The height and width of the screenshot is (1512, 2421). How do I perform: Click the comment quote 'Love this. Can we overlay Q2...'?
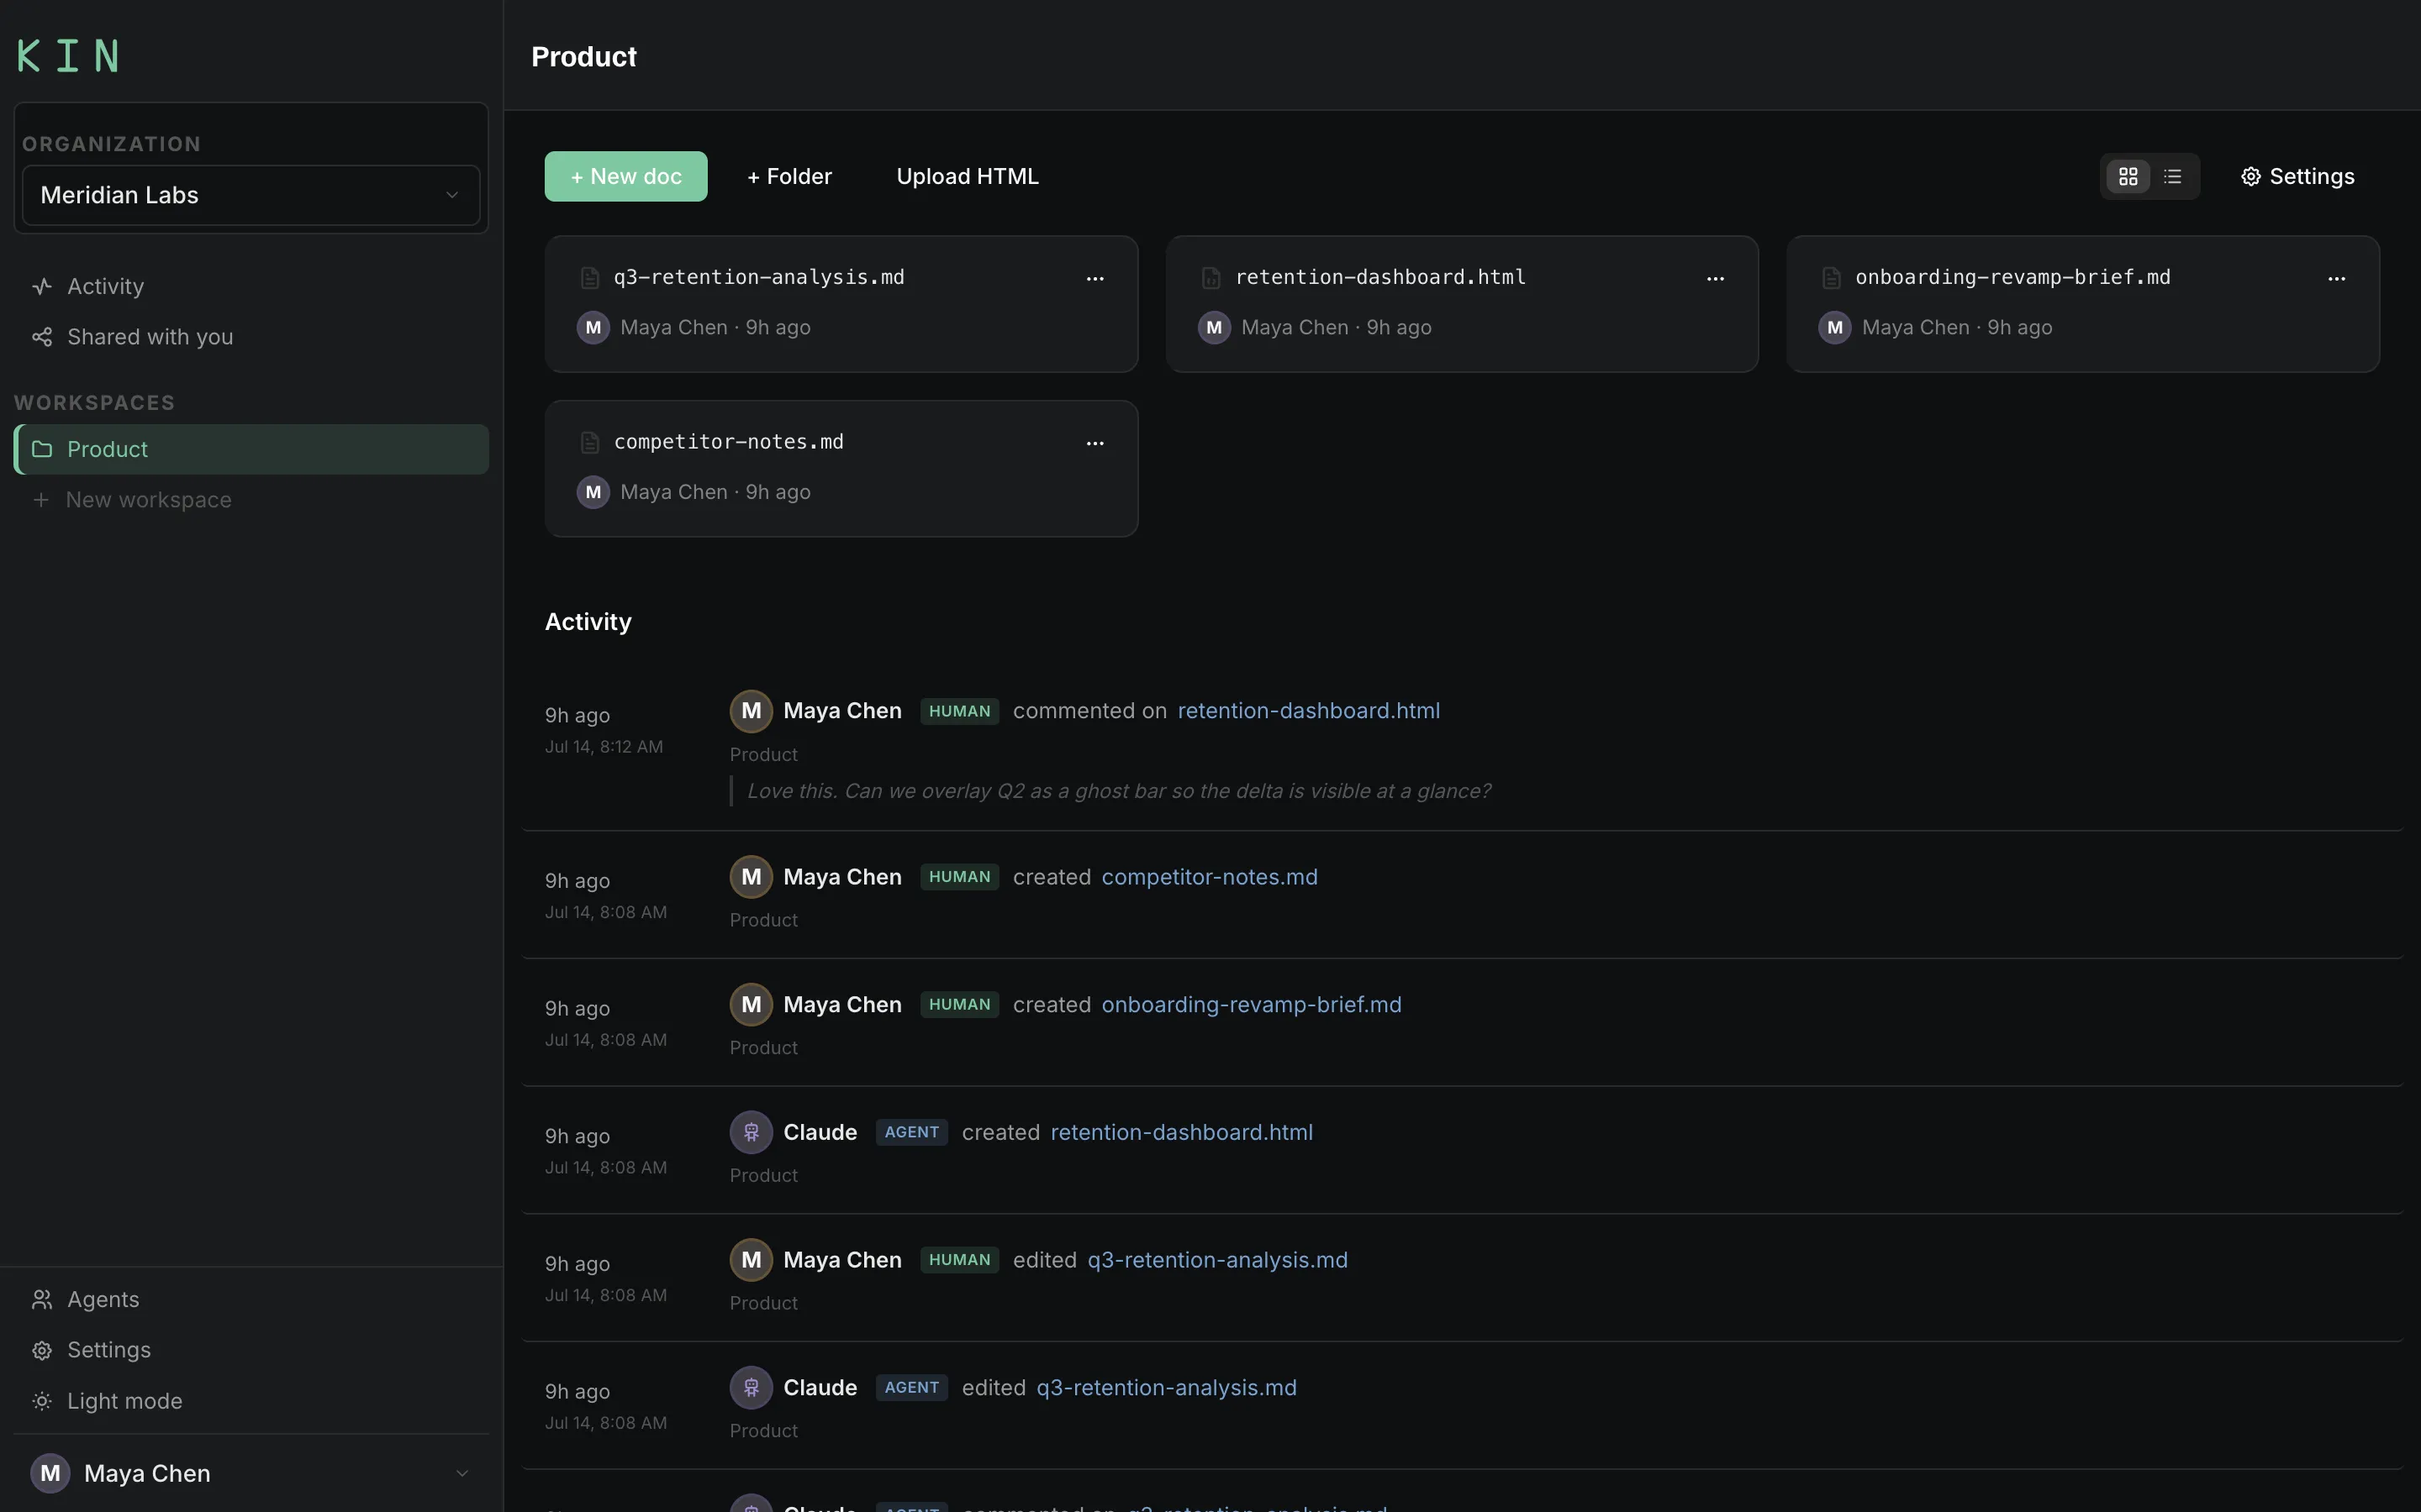1119,791
